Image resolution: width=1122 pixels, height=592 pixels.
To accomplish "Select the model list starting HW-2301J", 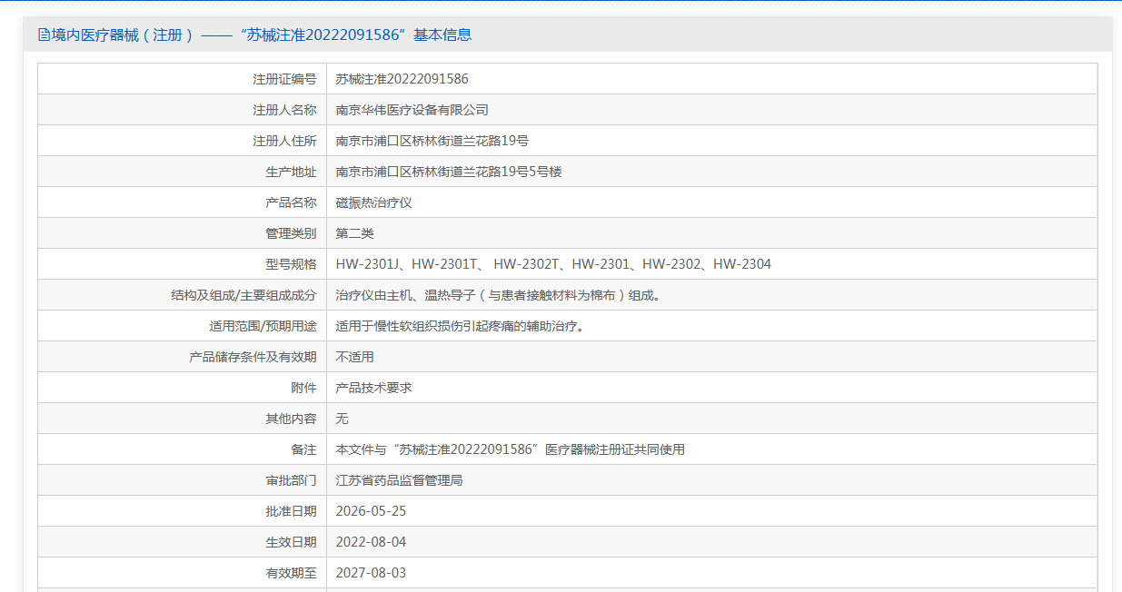I will click(x=553, y=264).
